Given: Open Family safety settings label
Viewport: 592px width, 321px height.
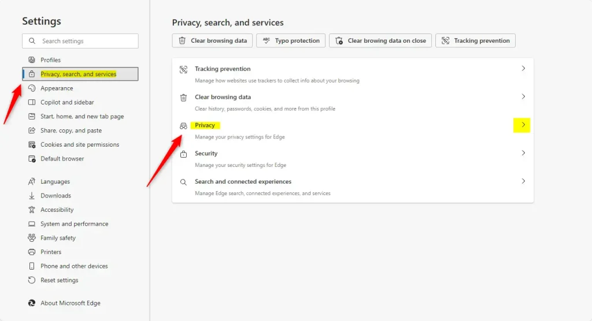Looking at the screenshot, I should pyautogui.click(x=58, y=238).
